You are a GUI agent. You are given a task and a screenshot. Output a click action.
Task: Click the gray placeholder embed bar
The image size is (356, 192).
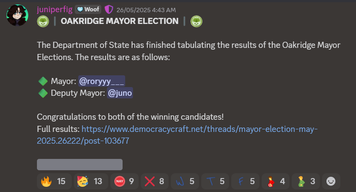click(80, 165)
